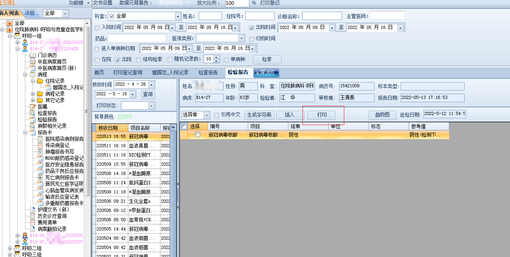Toggle the 科室 全部 checkbox

click(112, 16)
